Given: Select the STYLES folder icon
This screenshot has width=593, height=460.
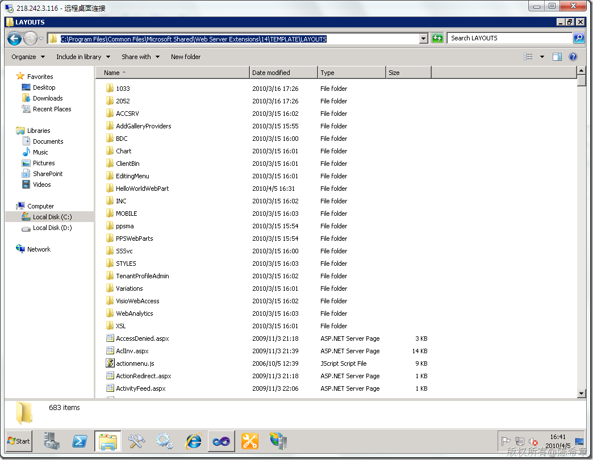Looking at the screenshot, I should pyautogui.click(x=110, y=264).
